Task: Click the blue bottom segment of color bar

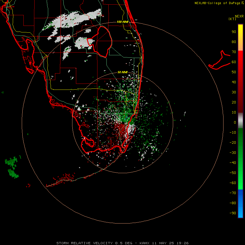Action: pyautogui.click(x=240, y=204)
